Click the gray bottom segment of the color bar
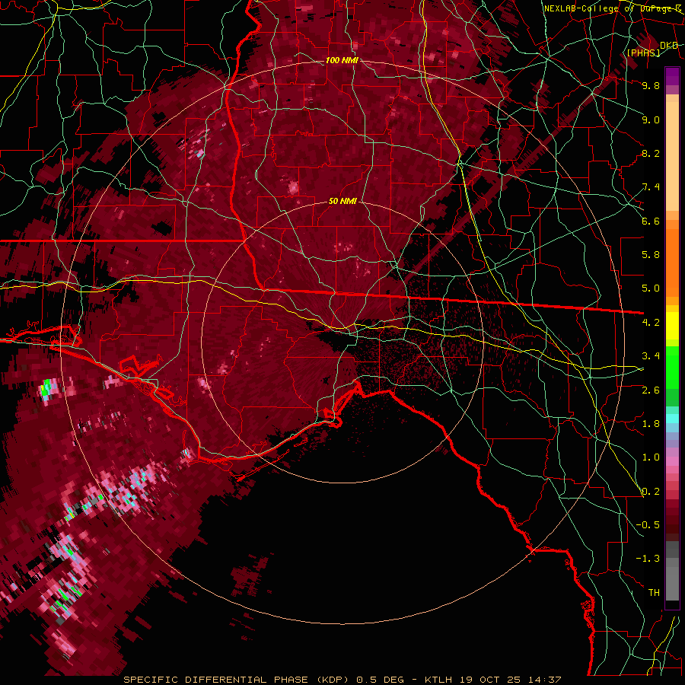 [x=672, y=572]
